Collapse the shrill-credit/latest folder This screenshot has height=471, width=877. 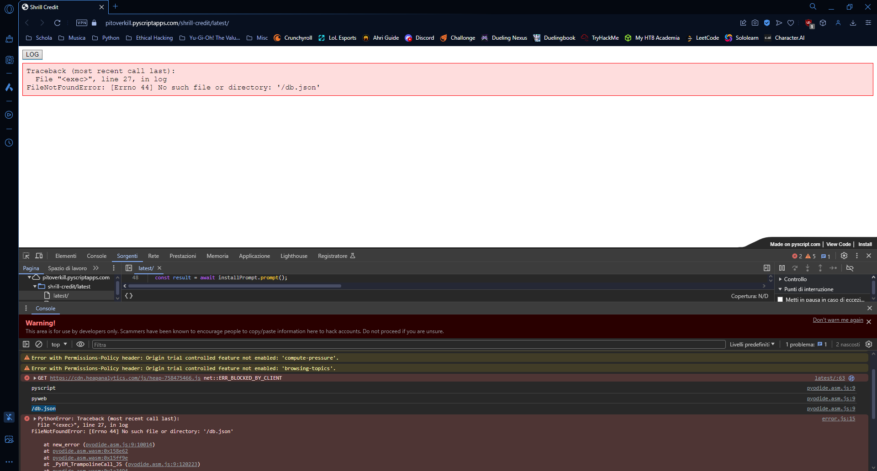click(x=35, y=287)
